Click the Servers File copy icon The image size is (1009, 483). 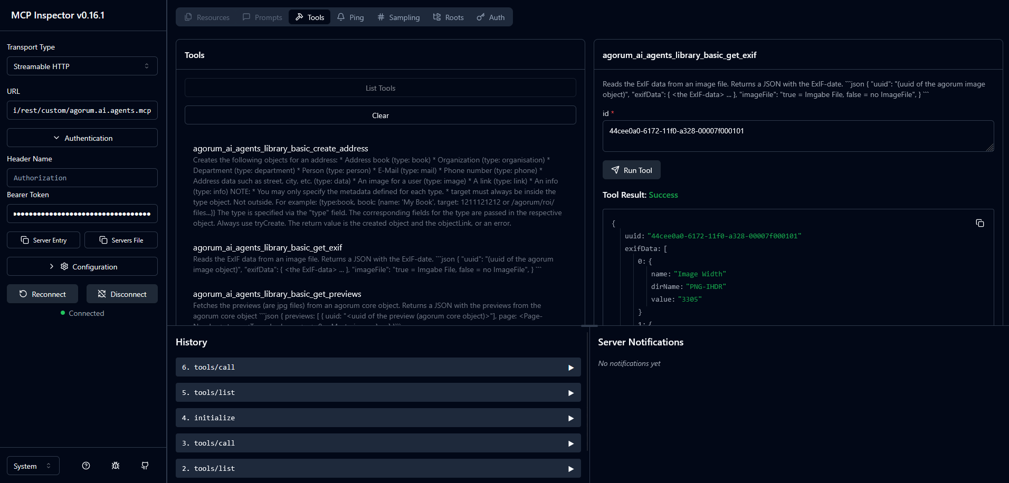103,240
